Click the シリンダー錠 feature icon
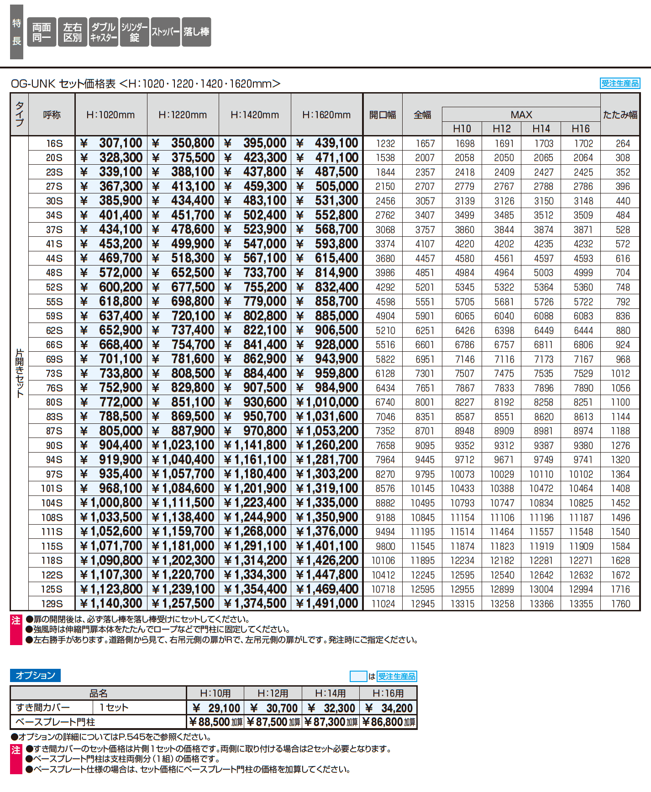 [x=135, y=32]
